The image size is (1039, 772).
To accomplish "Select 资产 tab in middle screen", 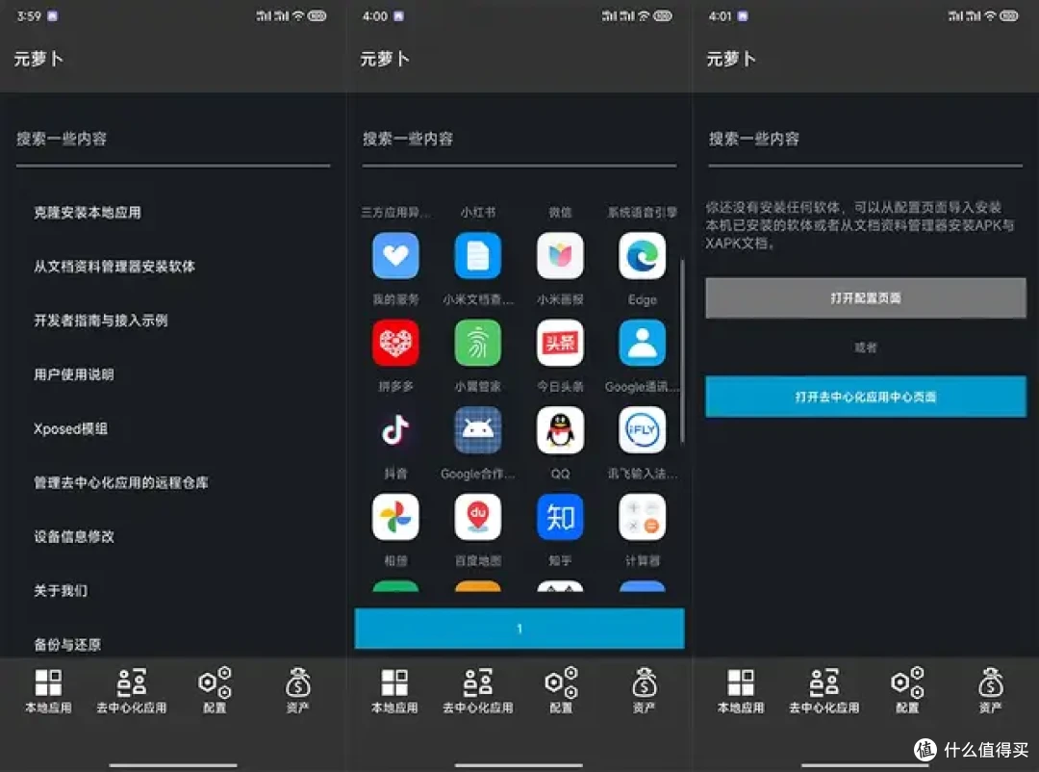I will 644,691.
